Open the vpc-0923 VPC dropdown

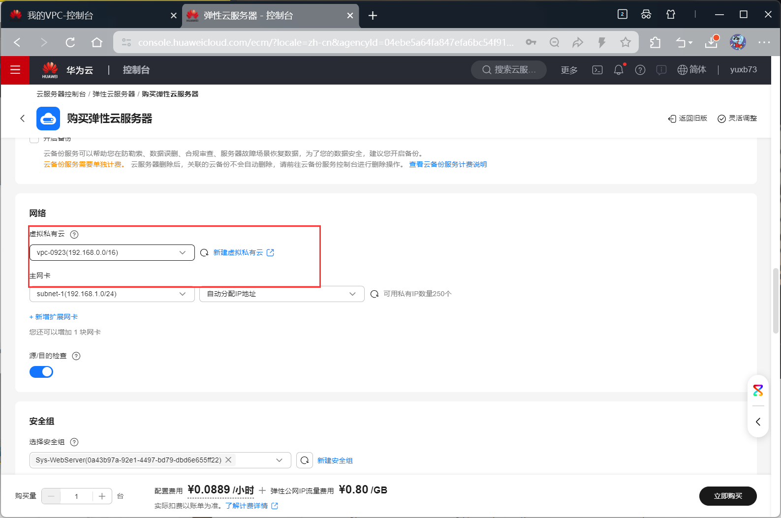coord(112,252)
